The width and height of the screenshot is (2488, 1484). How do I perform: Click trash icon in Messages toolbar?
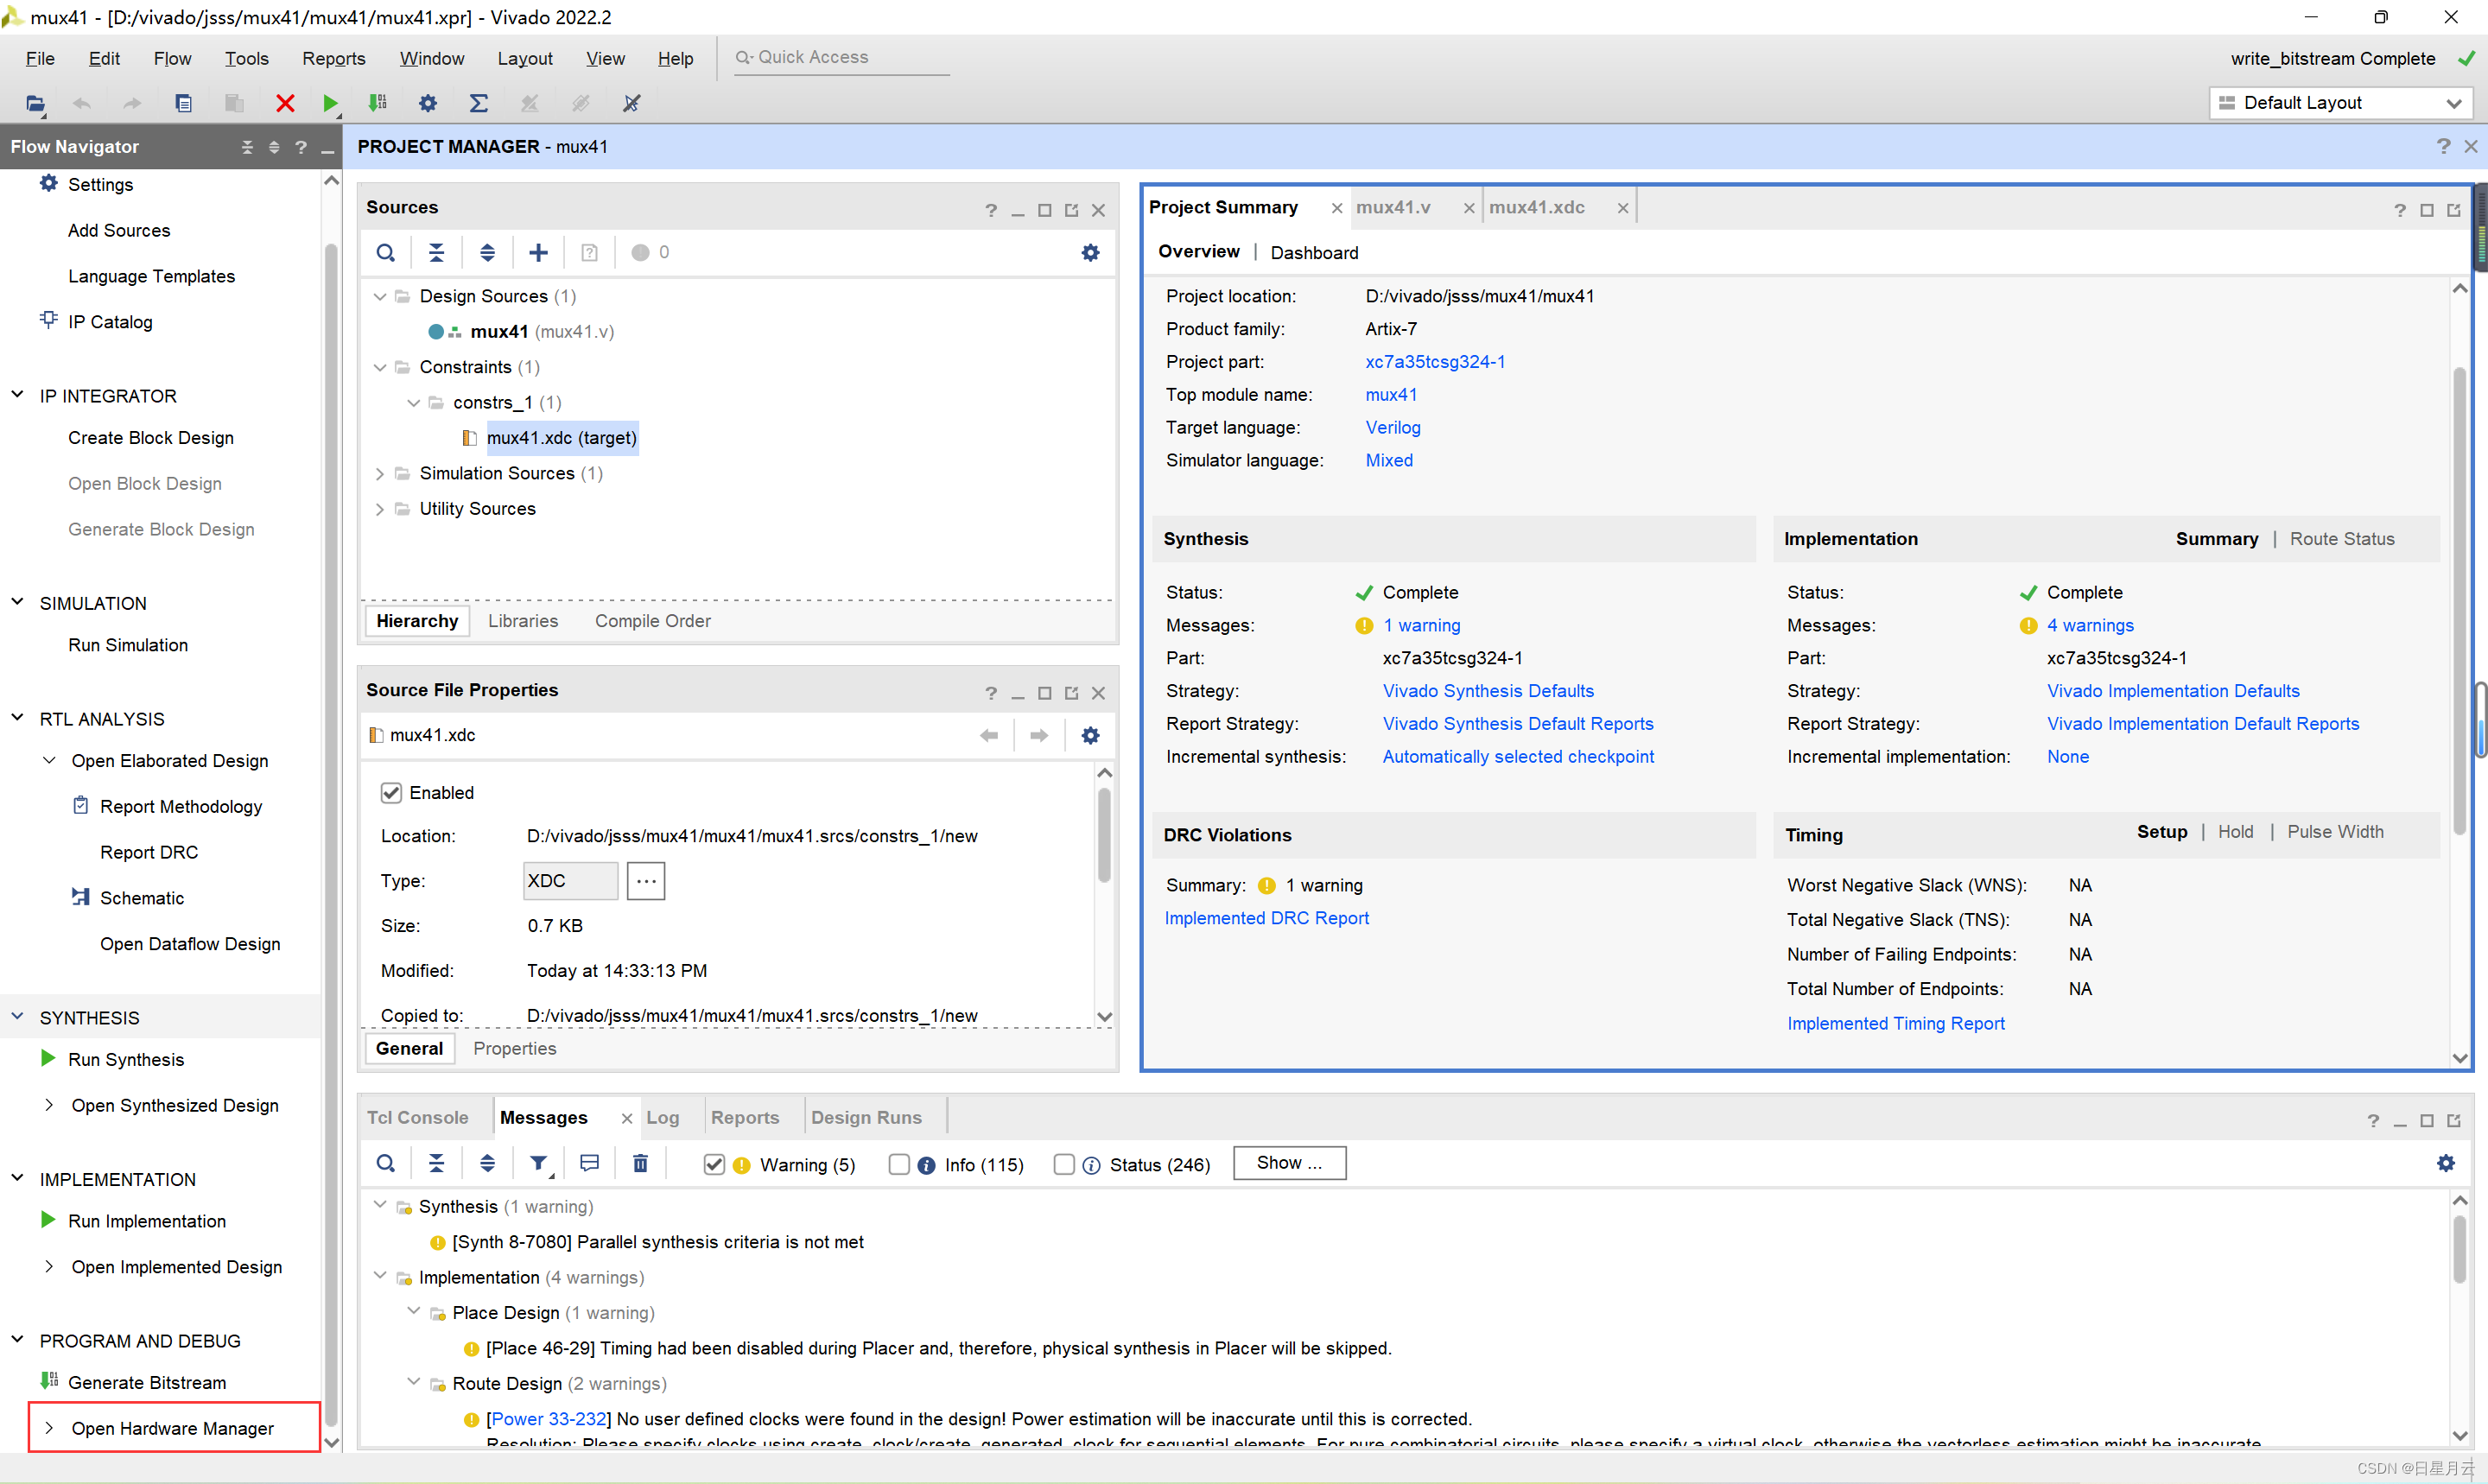point(640,1163)
